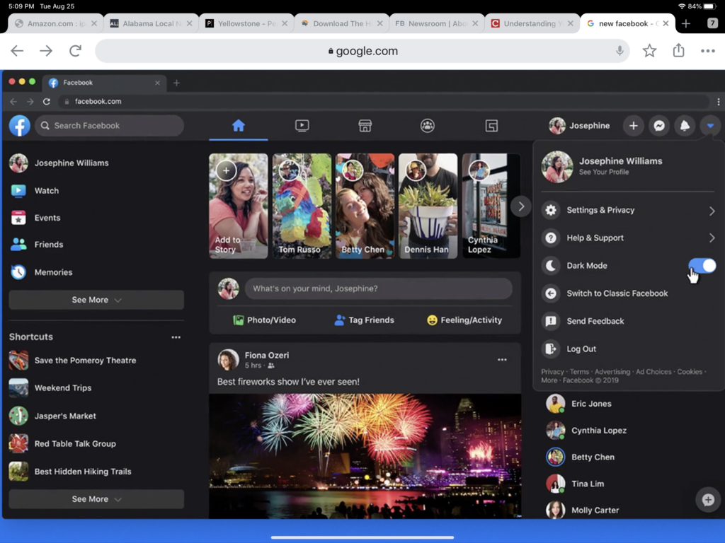725x543 pixels.
Task: Click the Photo/Video button
Action: (x=265, y=320)
